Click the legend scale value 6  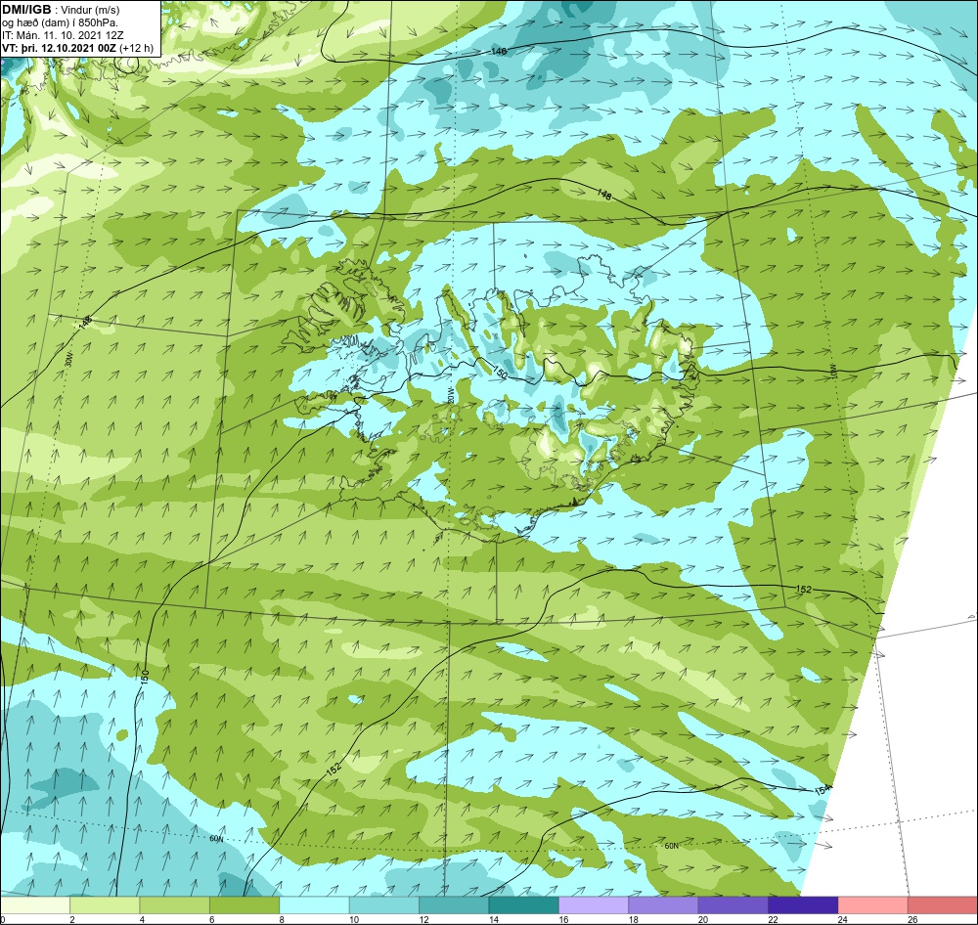tap(212, 919)
